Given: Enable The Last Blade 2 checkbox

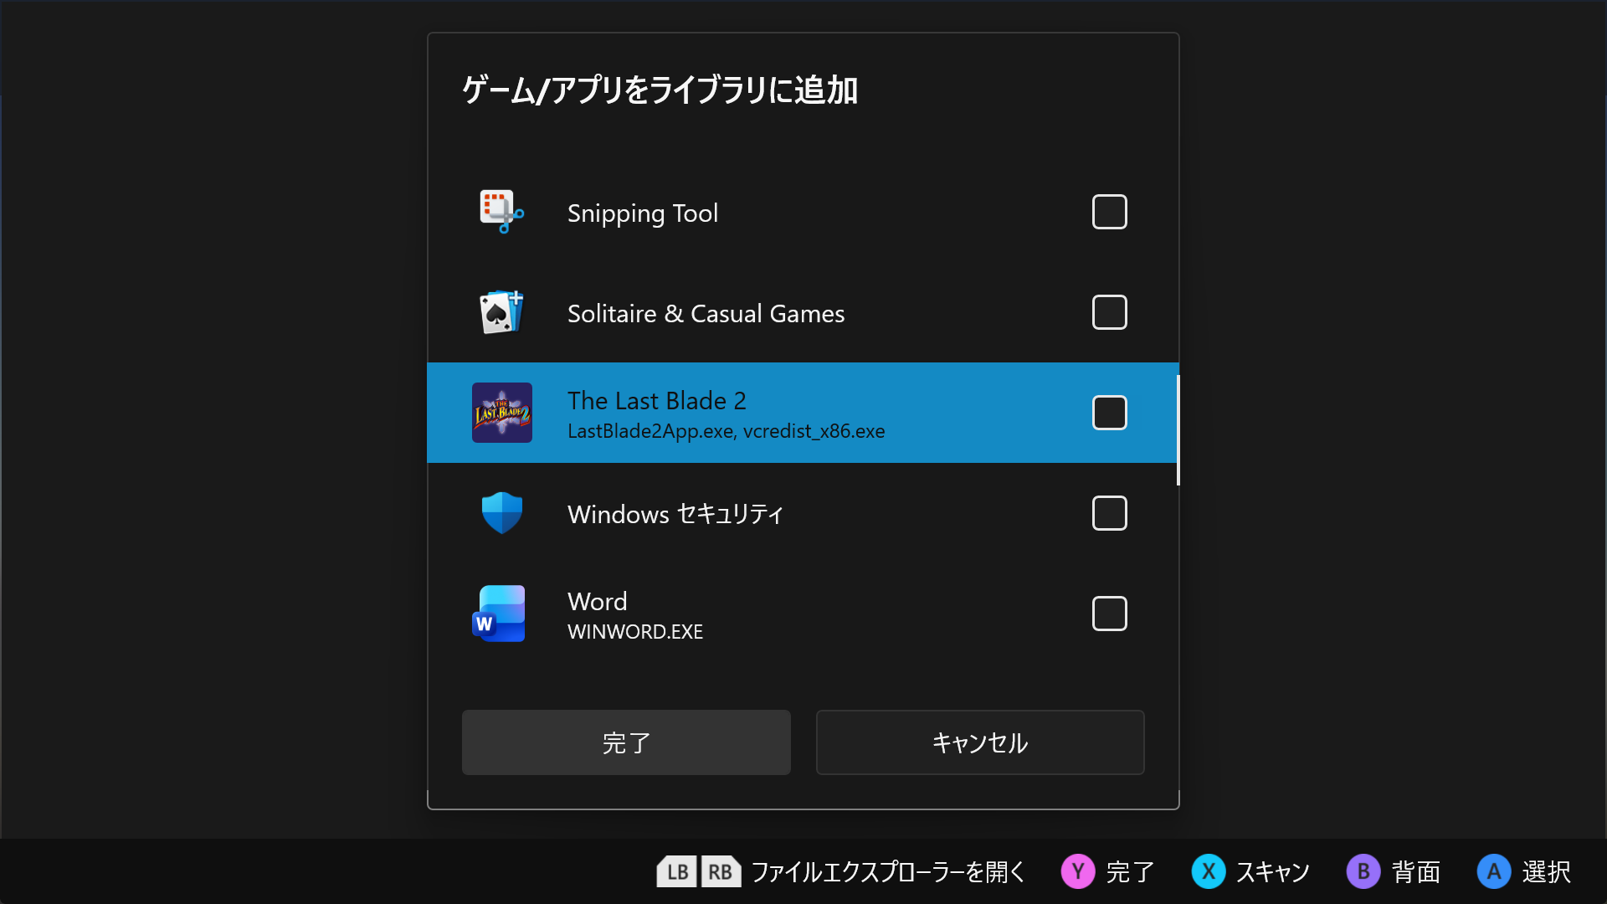Looking at the screenshot, I should pos(1110,413).
